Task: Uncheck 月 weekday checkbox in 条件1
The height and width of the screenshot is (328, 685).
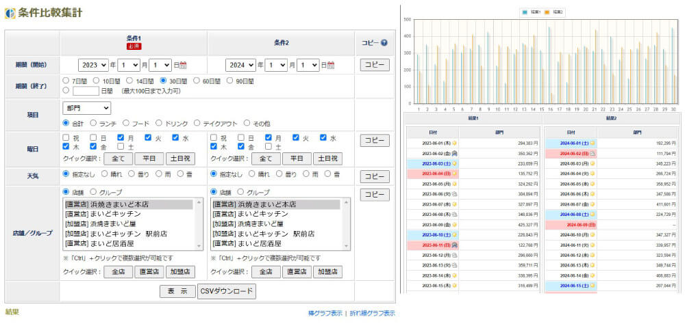Action: tap(121, 137)
